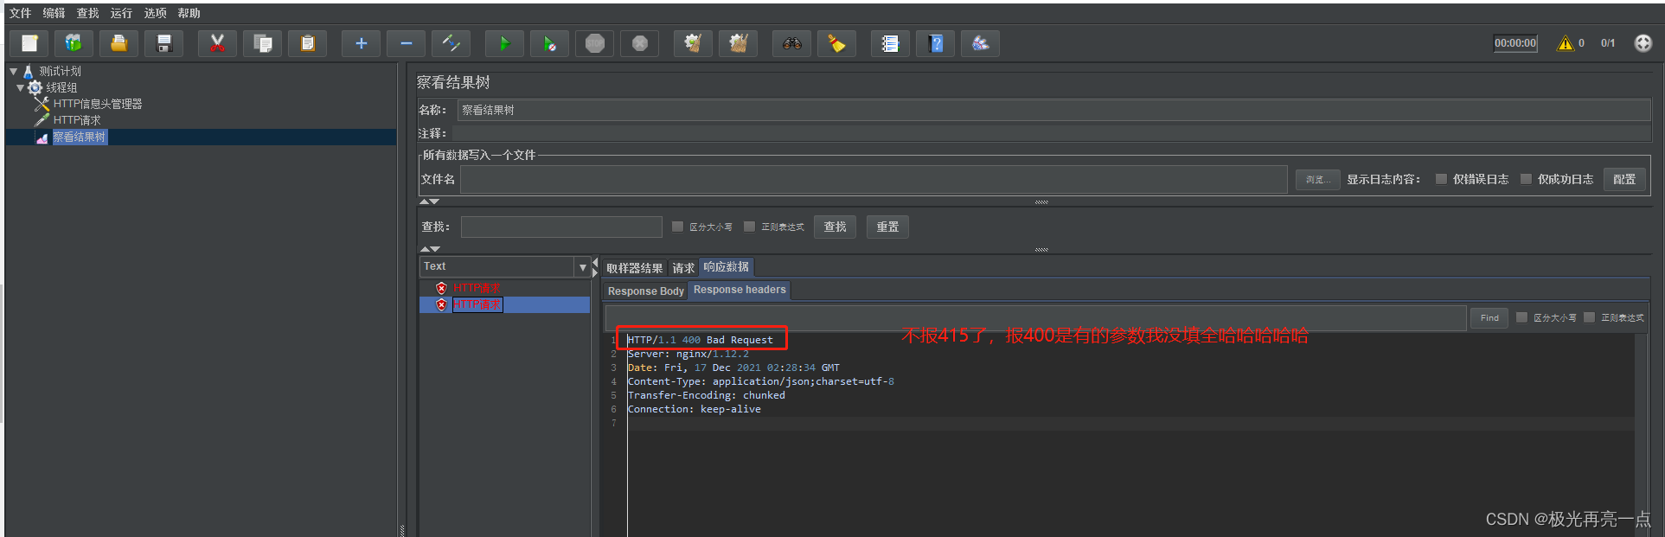
Task: Stop the running test
Action: (x=595, y=43)
